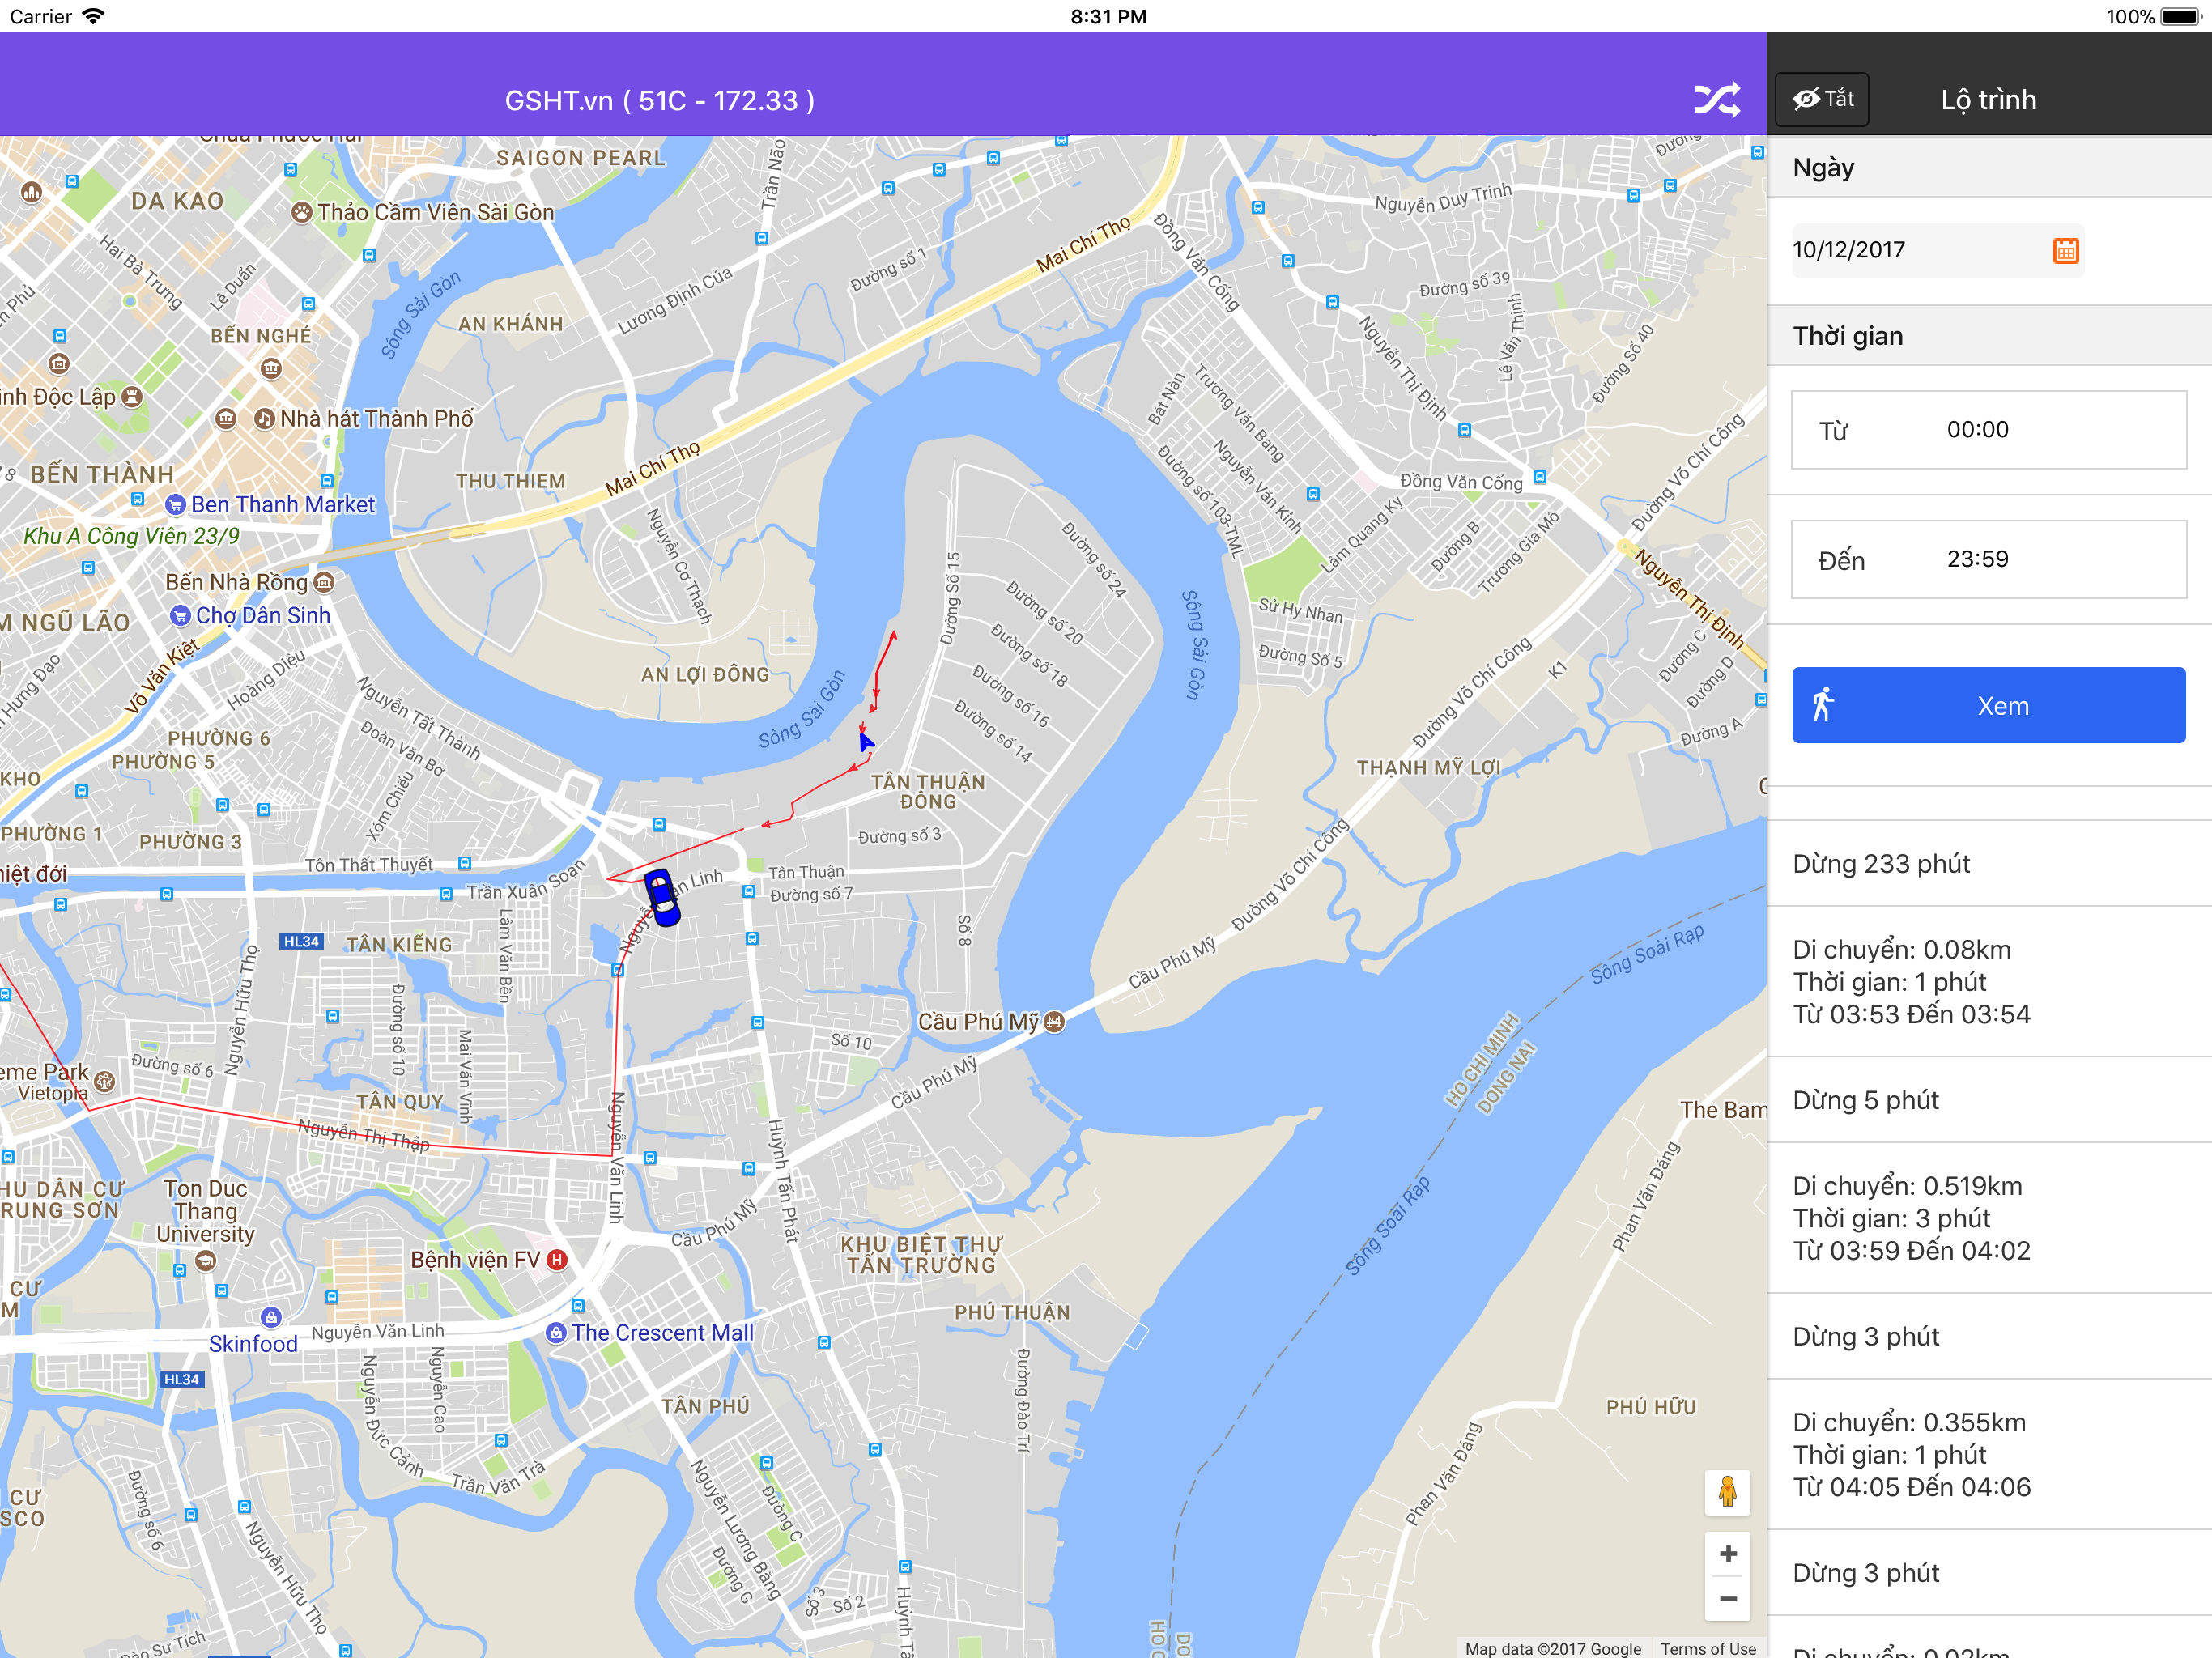Image resolution: width=2212 pixels, height=1658 pixels.
Task: Click Thảo Cầm Viên Sài Gòn zoo icon
Action: [x=302, y=212]
